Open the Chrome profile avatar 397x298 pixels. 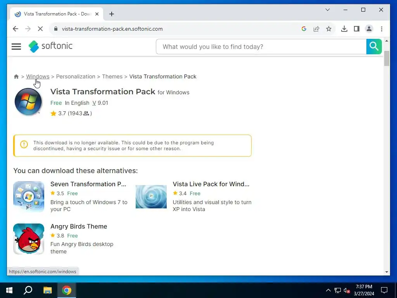(369, 29)
